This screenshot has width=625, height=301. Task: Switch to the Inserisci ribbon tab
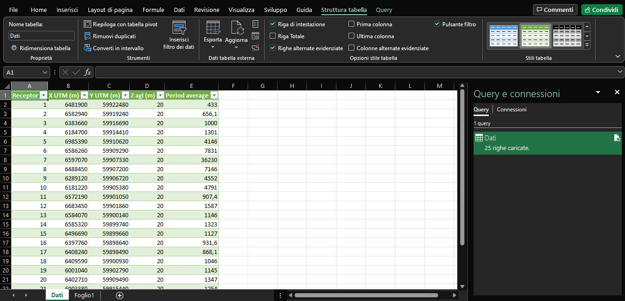click(x=67, y=10)
